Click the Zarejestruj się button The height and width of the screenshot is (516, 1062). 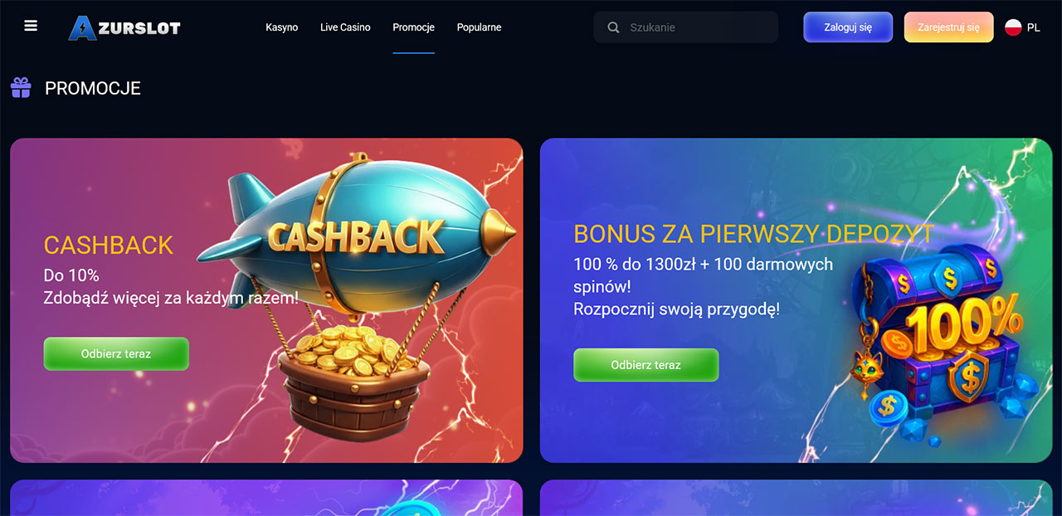tap(948, 27)
